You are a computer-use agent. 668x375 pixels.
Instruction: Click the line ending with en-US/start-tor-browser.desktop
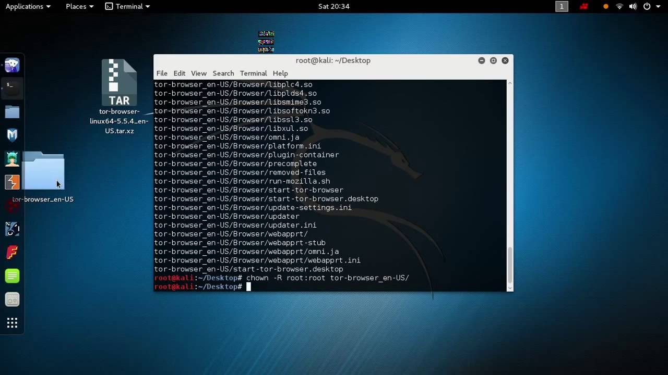tap(248, 269)
